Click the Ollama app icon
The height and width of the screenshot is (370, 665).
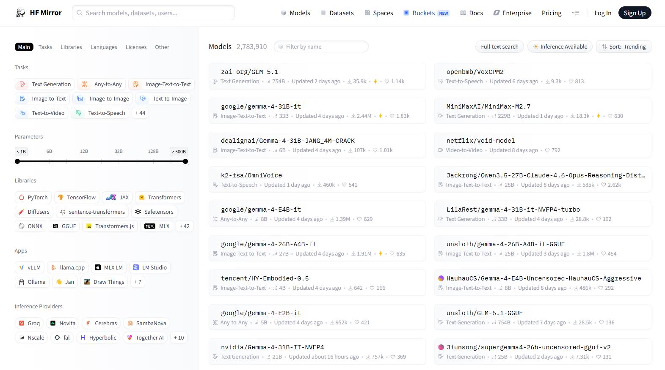point(22,282)
